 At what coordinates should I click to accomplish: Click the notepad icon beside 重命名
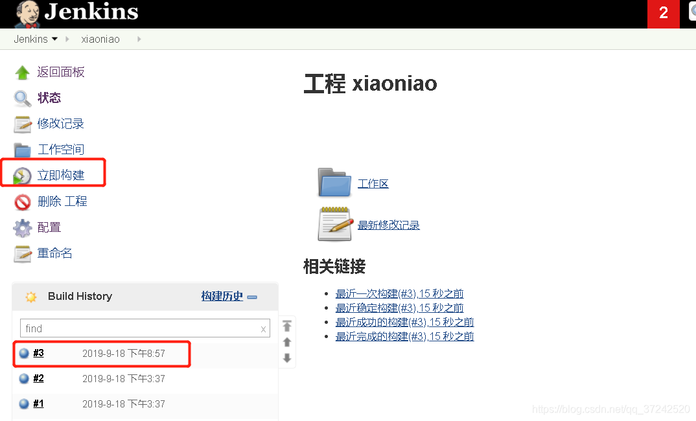coord(22,254)
